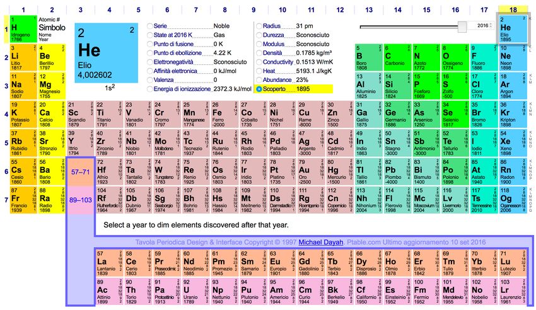The image size is (536, 310).
Task: Select the Durezza radio button
Action: point(259,35)
